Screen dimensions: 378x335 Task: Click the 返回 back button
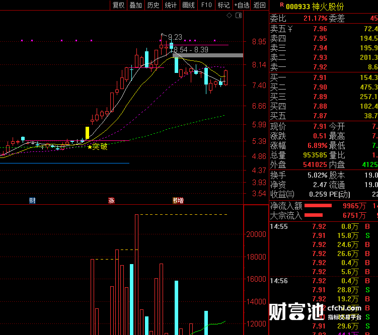pos(260,5)
